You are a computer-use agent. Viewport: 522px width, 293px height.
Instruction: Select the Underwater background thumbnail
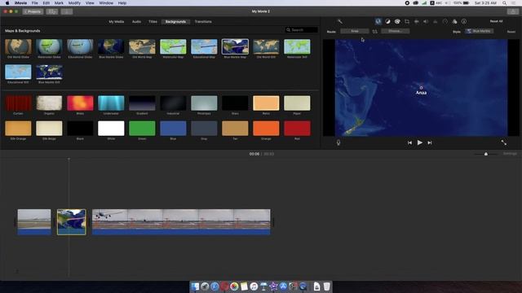111,103
